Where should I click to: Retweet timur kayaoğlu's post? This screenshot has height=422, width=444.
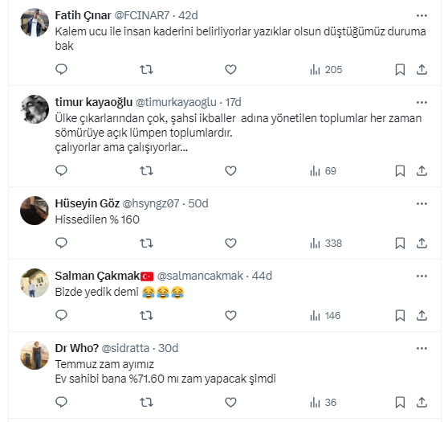tap(146, 171)
